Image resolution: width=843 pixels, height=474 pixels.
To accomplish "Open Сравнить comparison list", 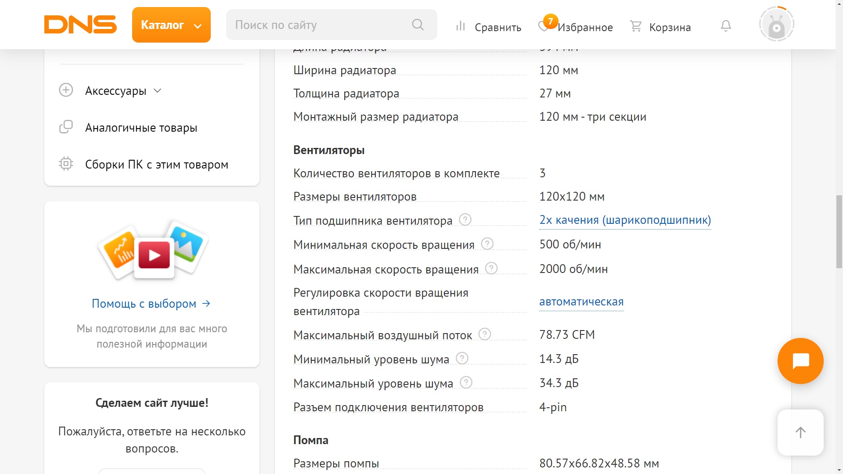I will tap(488, 27).
